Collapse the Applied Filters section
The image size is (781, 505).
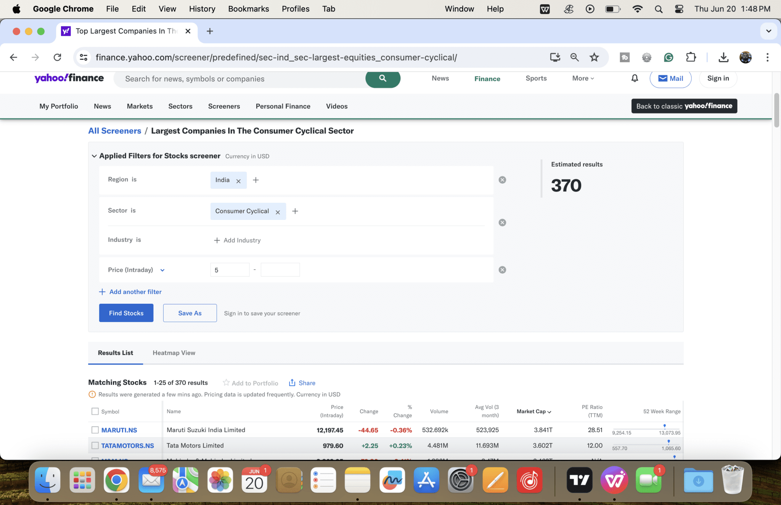point(94,156)
